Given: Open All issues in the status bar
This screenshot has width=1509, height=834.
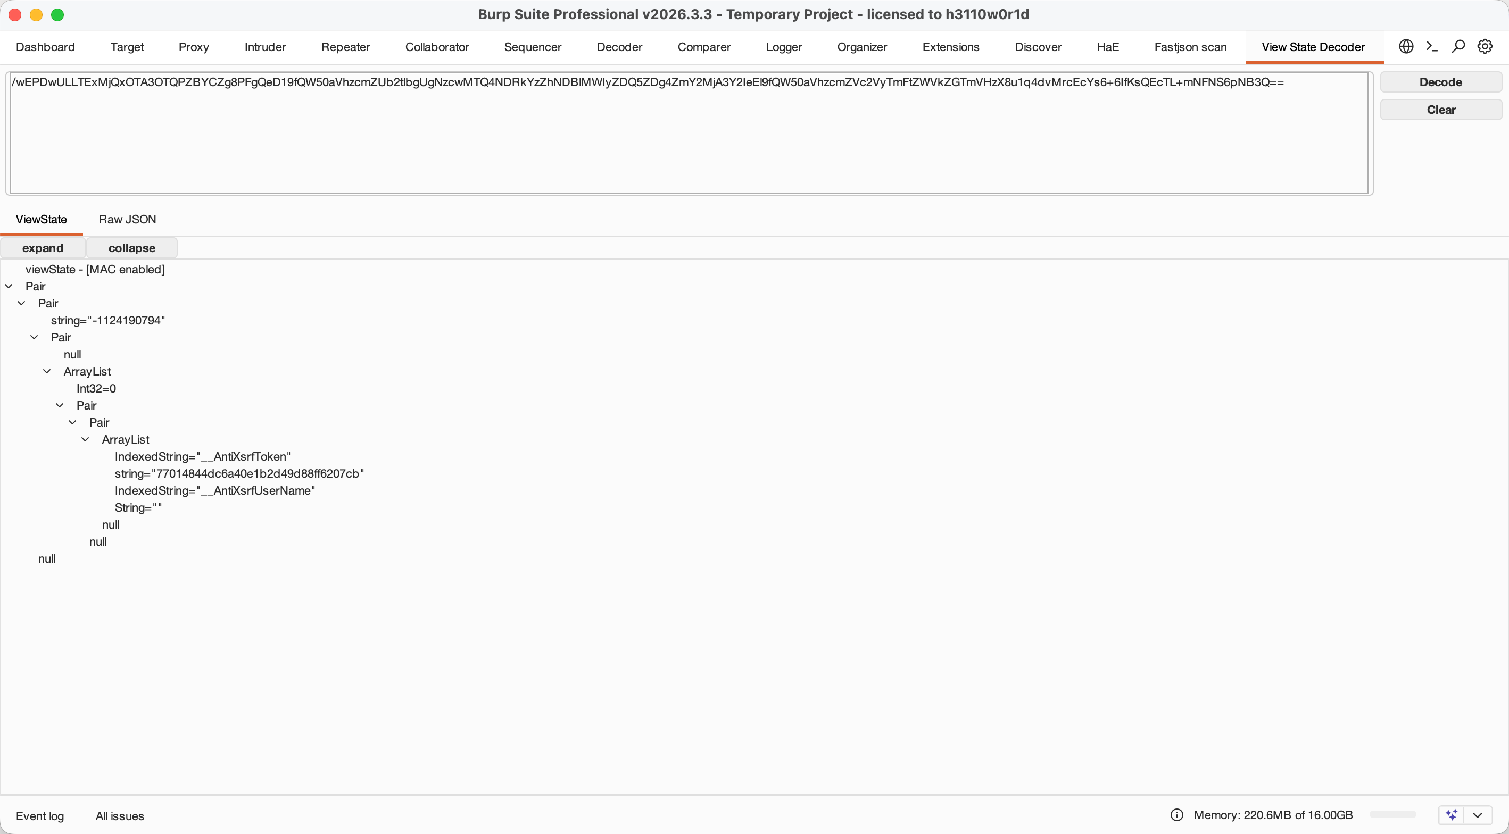Looking at the screenshot, I should [x=120, y=816].
